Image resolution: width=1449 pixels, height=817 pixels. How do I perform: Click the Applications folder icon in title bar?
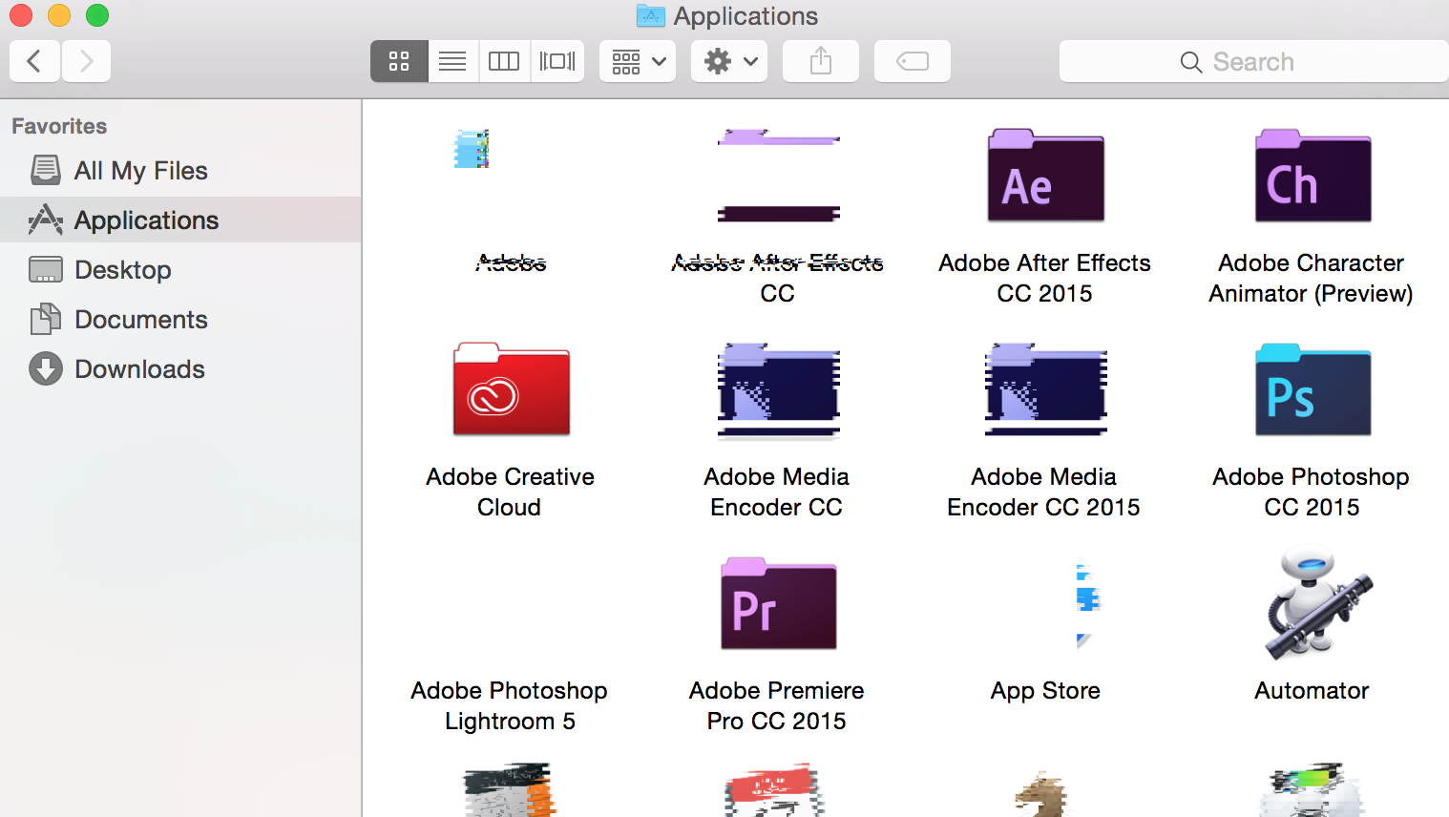pos(651,16)
